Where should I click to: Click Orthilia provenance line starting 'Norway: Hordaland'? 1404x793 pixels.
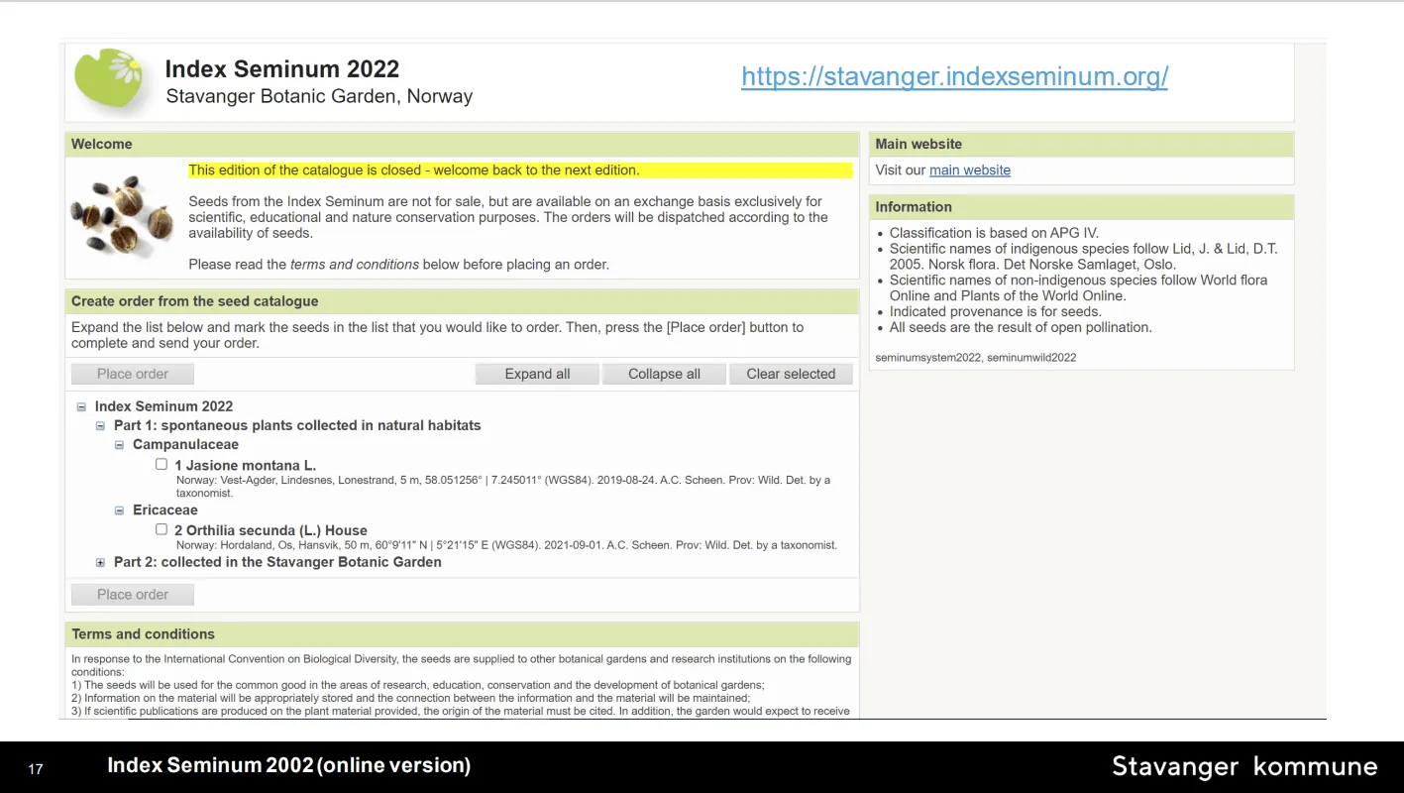click(x=506, y=545)
